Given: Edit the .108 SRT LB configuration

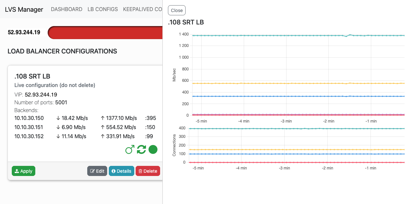Looking at the screenshot, I should click(x=97, y=171).
